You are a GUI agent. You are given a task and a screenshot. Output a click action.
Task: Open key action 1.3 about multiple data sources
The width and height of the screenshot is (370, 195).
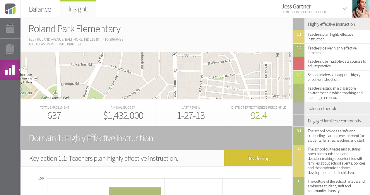[331, 64]
